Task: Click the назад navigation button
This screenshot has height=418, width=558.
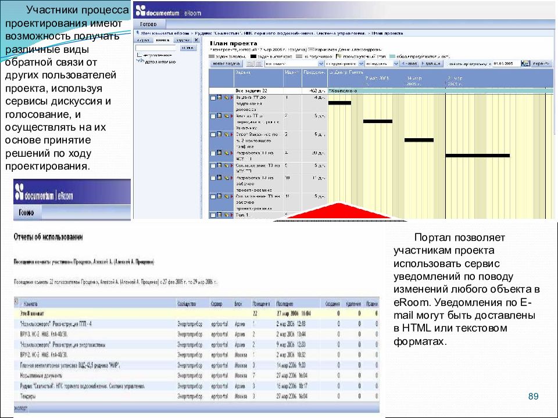Action: [x=409, y=64]
